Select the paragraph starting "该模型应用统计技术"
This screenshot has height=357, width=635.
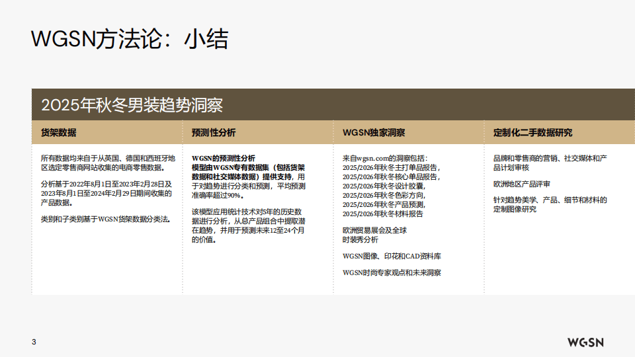click(248, 225)
